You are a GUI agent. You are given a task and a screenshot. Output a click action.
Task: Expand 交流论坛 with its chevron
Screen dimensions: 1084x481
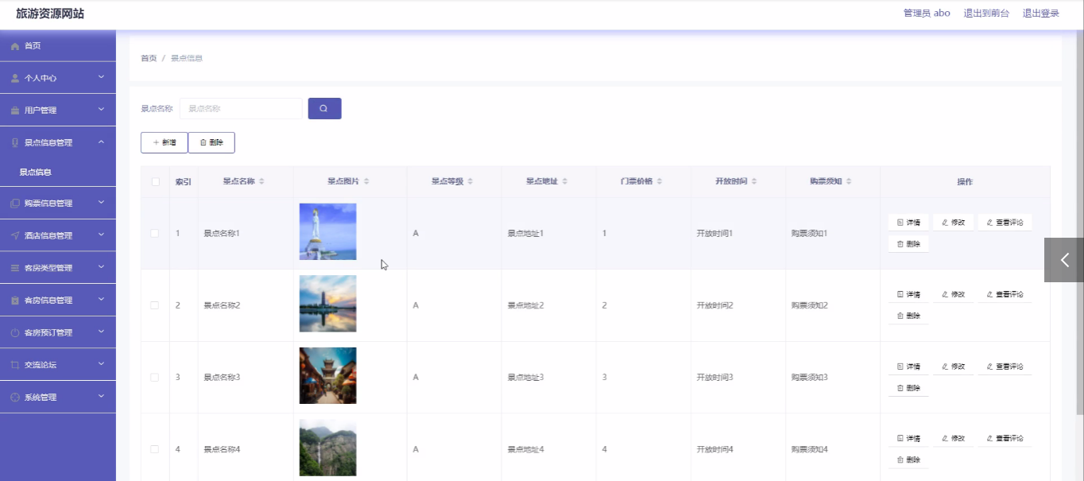coord(101,364)
